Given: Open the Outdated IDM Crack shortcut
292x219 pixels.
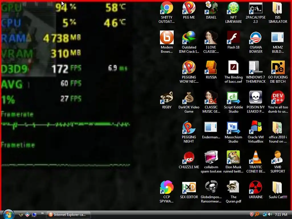Looking at the screenshot, I should point(189,37).
